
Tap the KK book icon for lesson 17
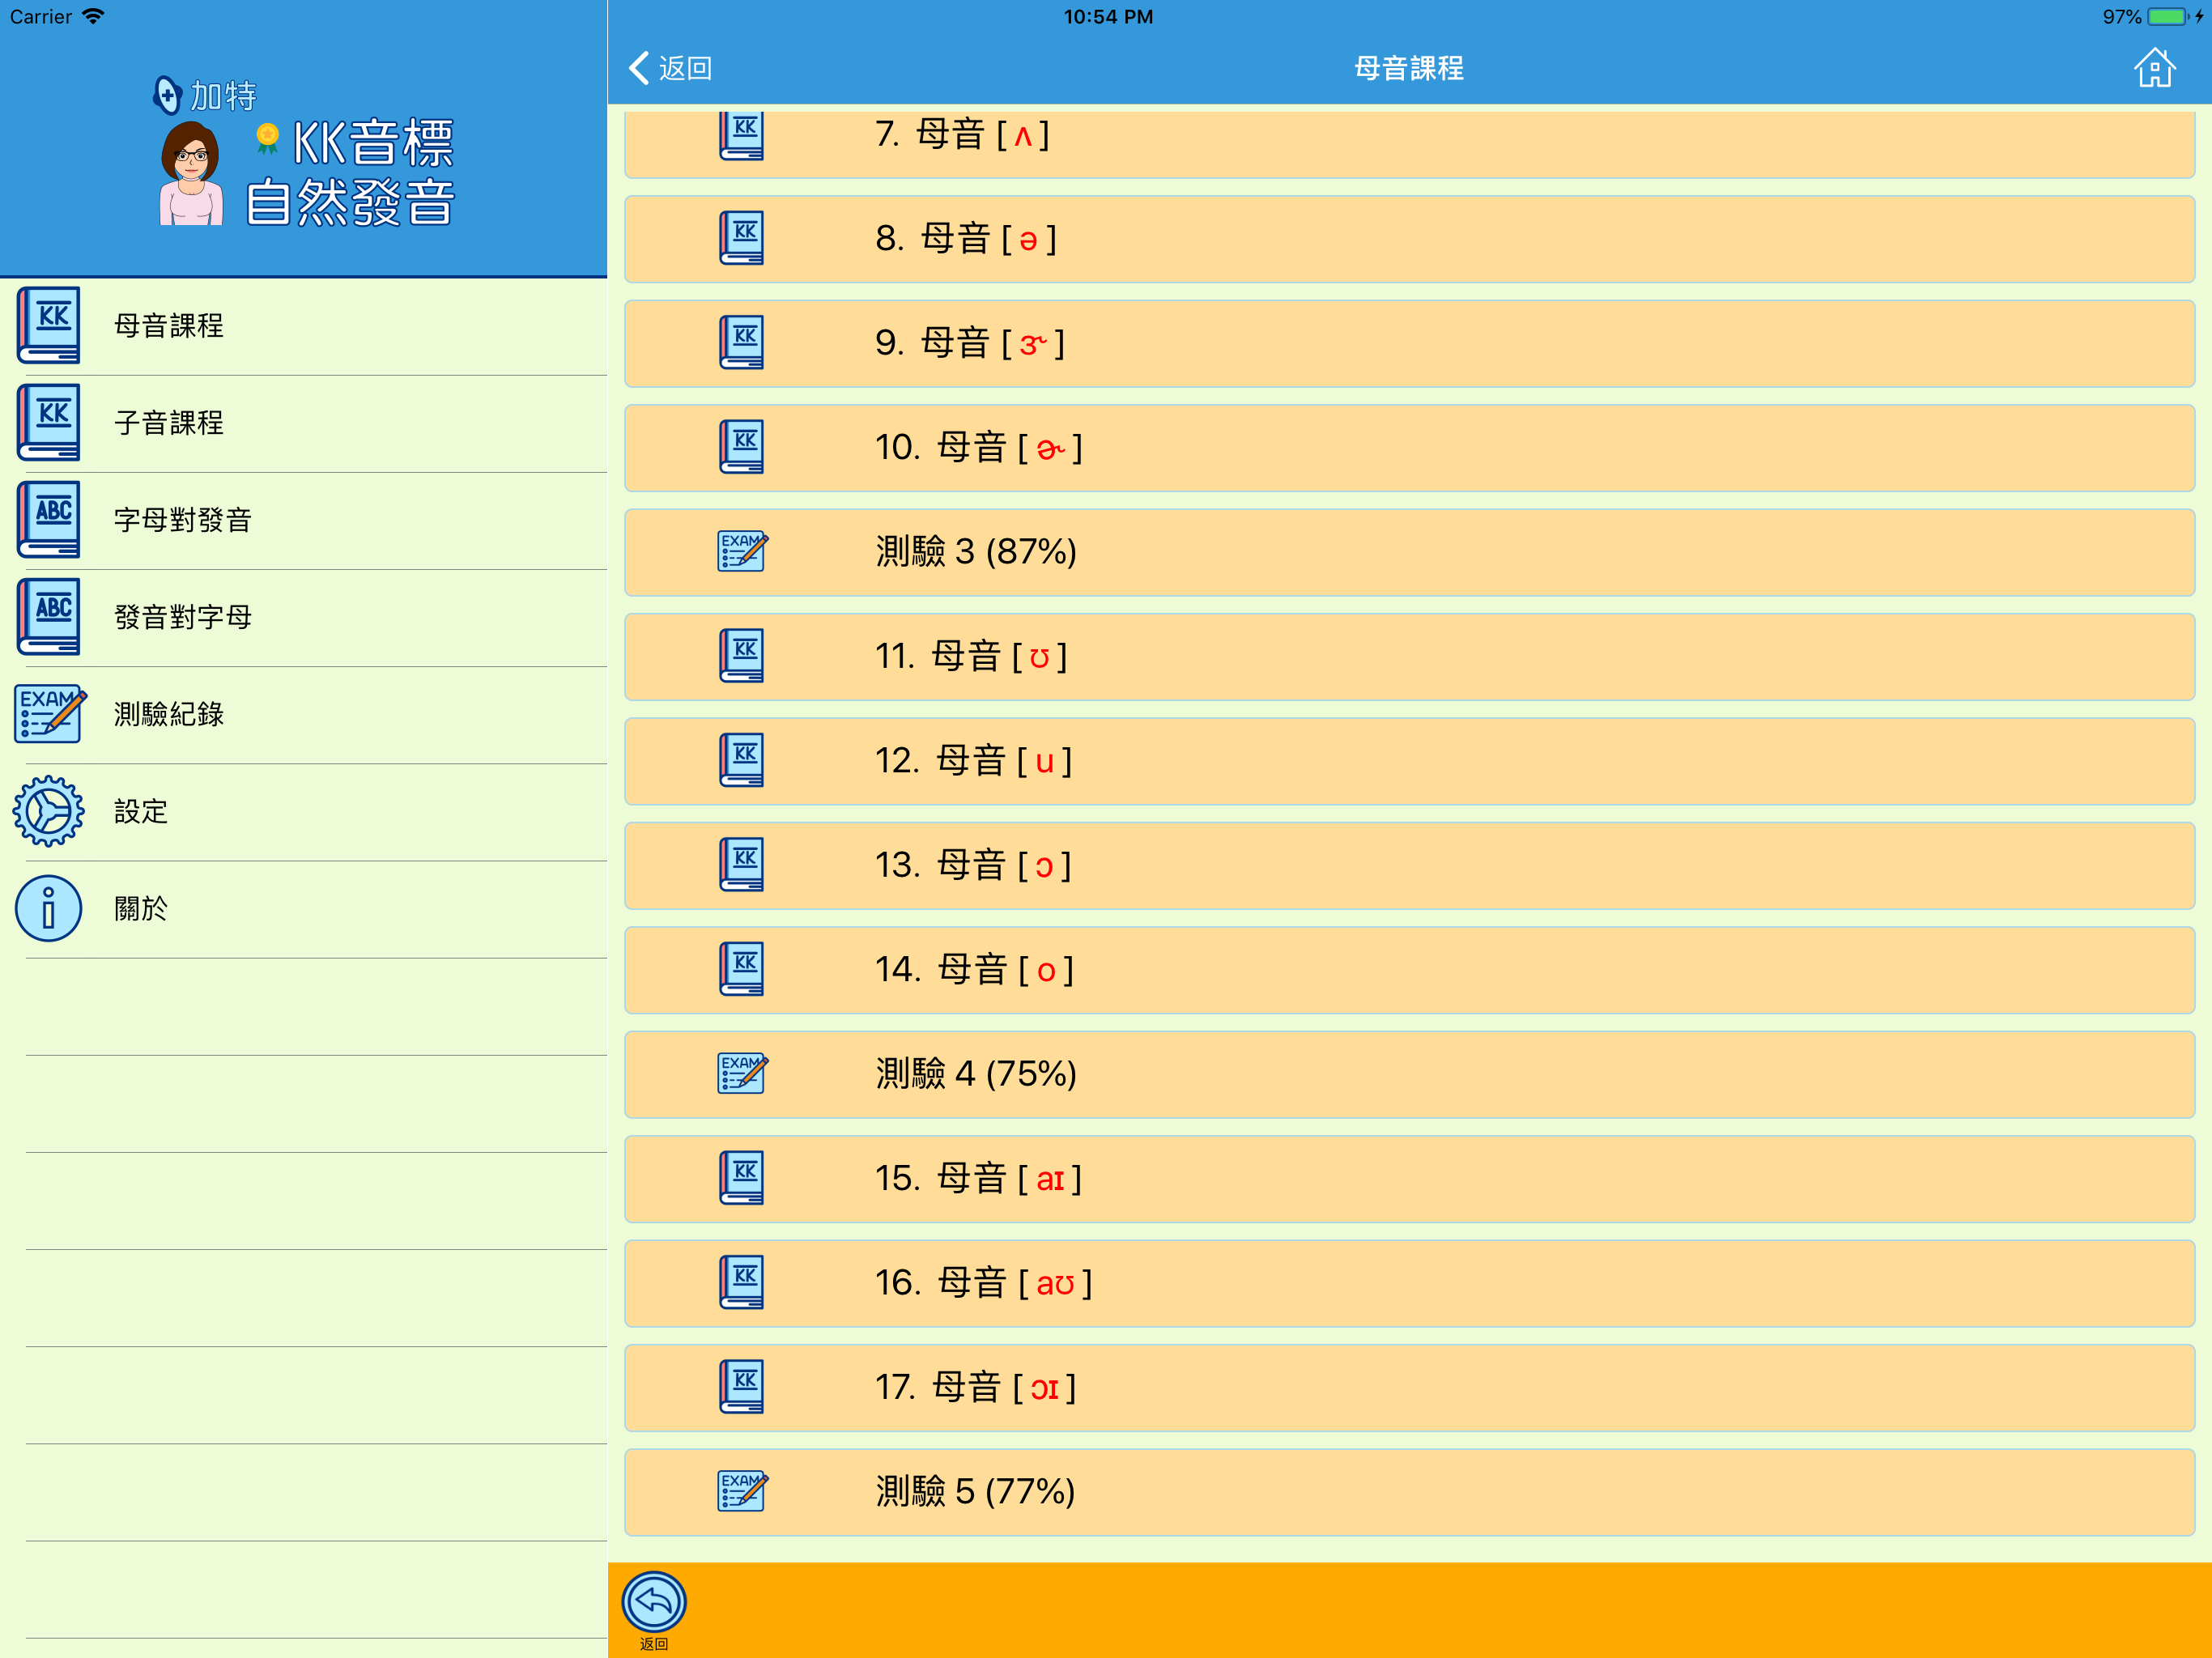point(742,1387)
